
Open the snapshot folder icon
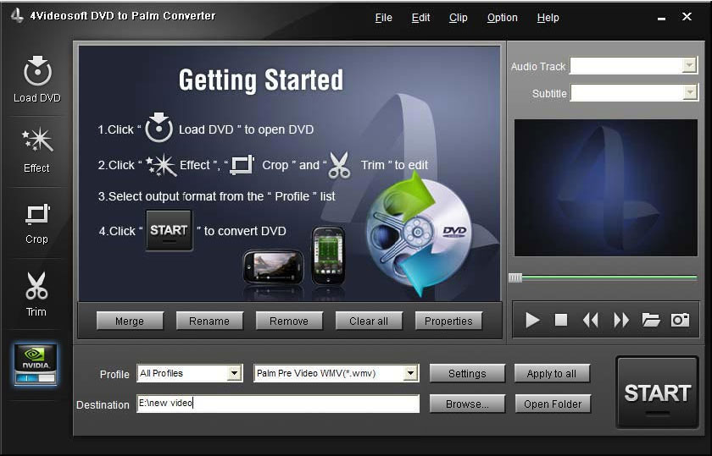[651, 320]
